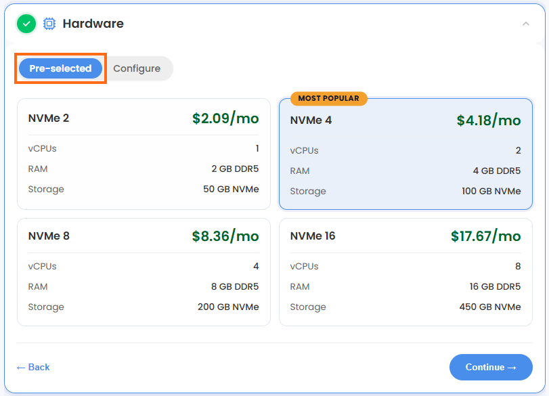Click the 16 GB DDR5 RAM value
This screenshot has height=396, width=549.
point(495,286)
